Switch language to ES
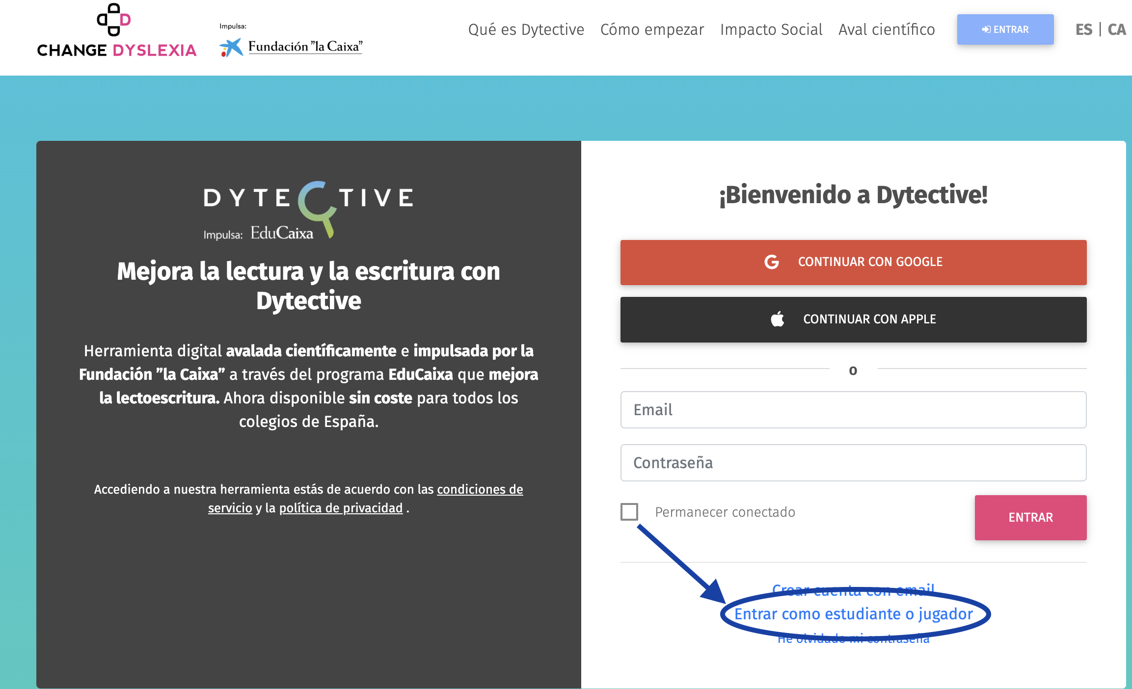The image size is (1132, 689). pos(1084,29)
